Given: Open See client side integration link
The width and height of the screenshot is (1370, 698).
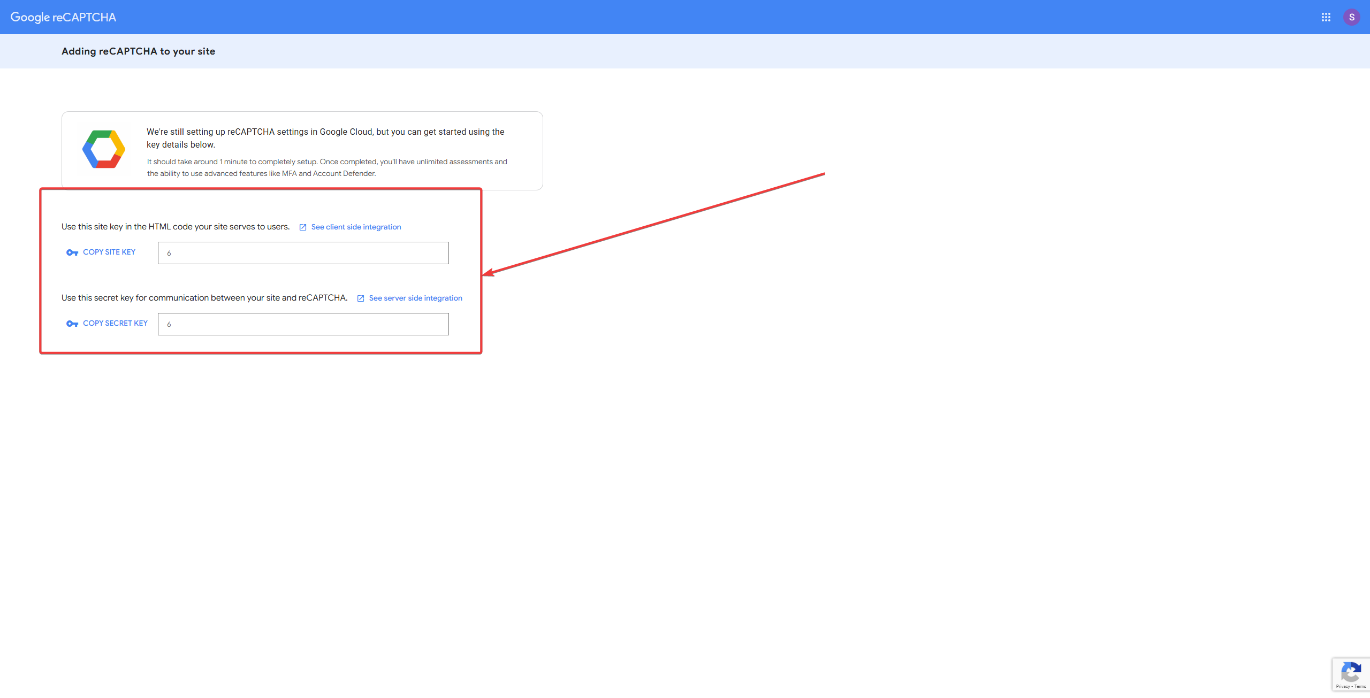Looking at the screenshot, I should (356, 227).
